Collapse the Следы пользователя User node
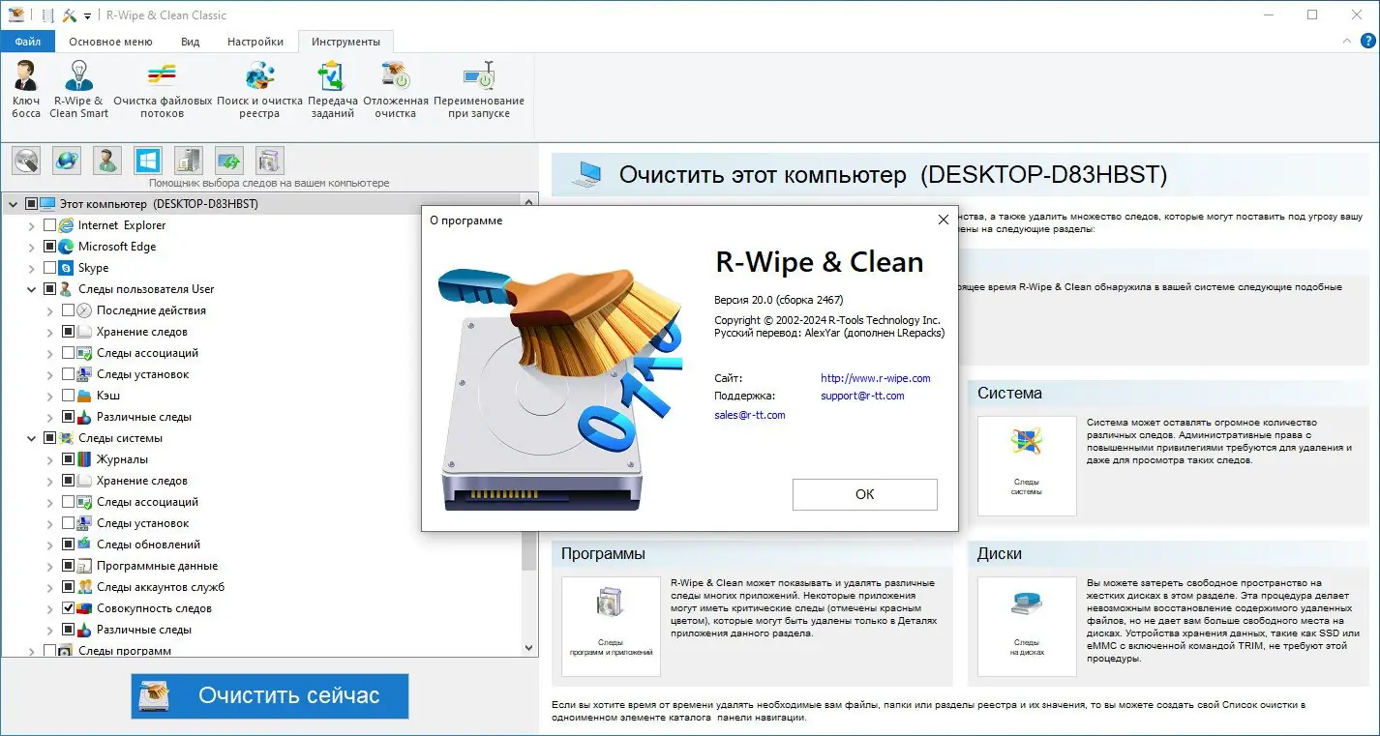Image resolution: width=1380 pixels, height=736 pixels. coord(32,289)
